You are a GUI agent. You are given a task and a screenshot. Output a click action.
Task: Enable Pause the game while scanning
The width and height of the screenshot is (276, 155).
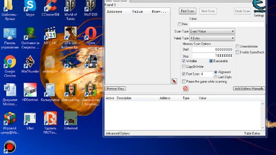(x=184, y=81)
